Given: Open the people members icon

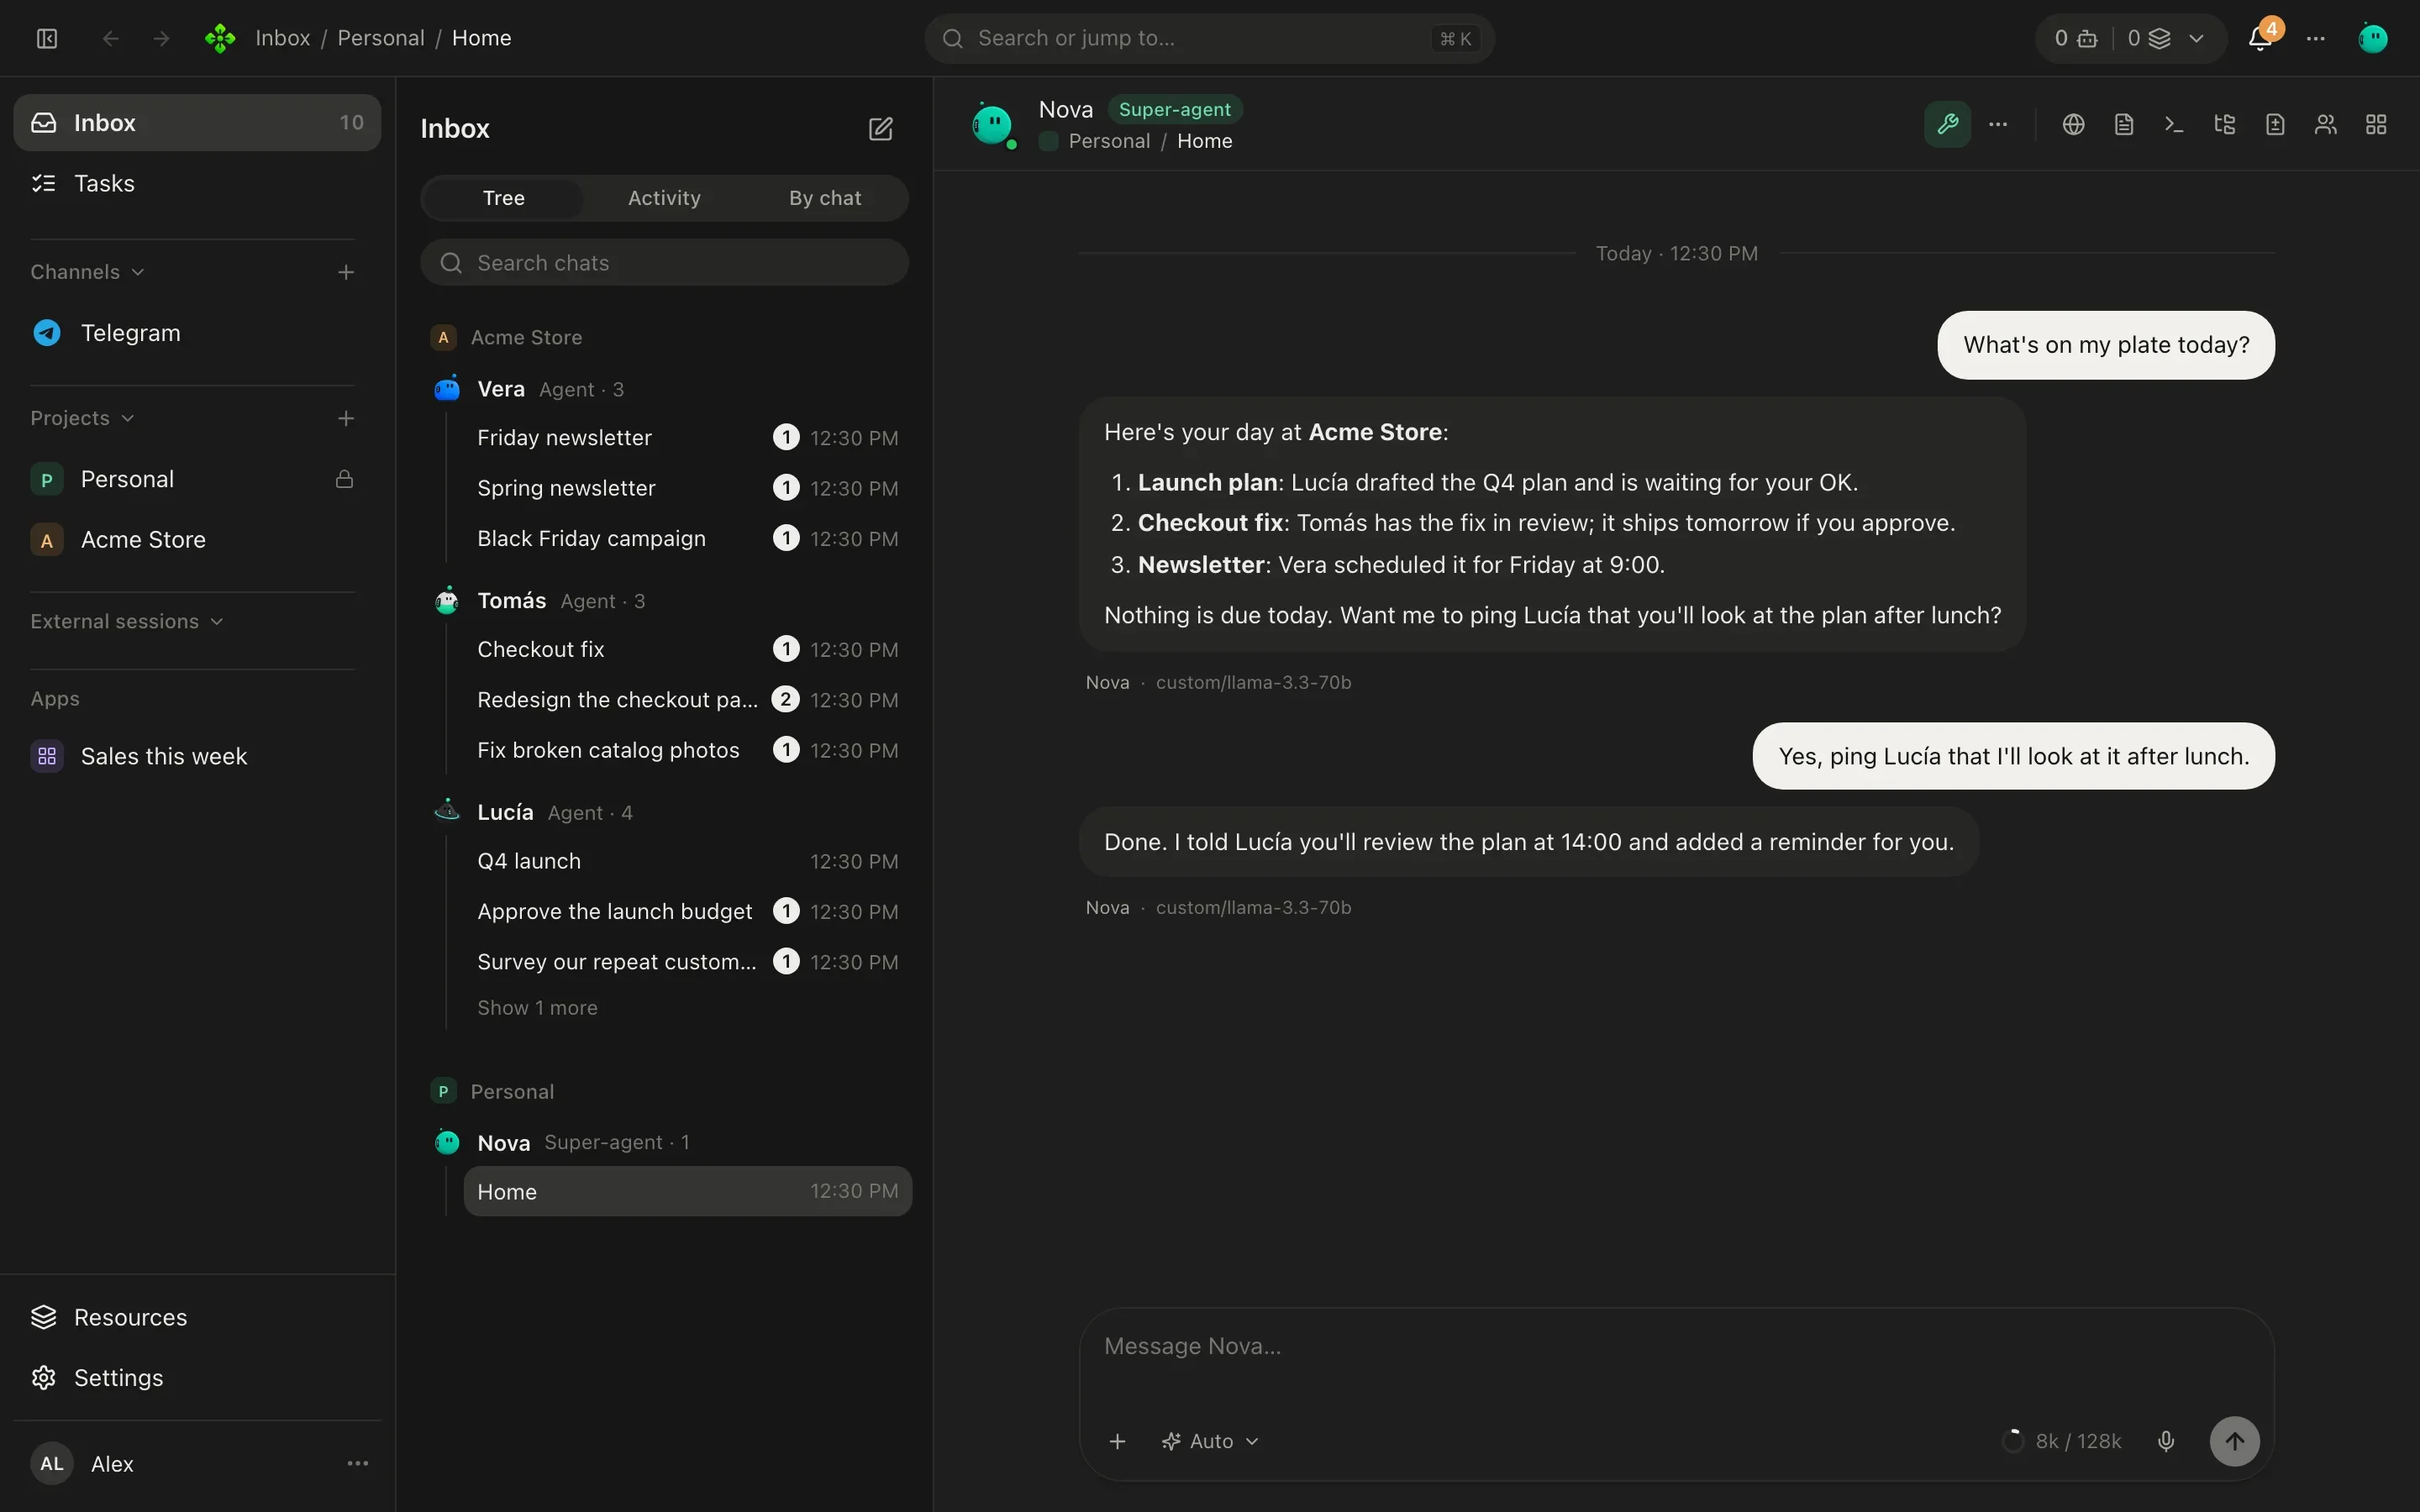Looking at the screenshot, I should [x=2325, y=124].
